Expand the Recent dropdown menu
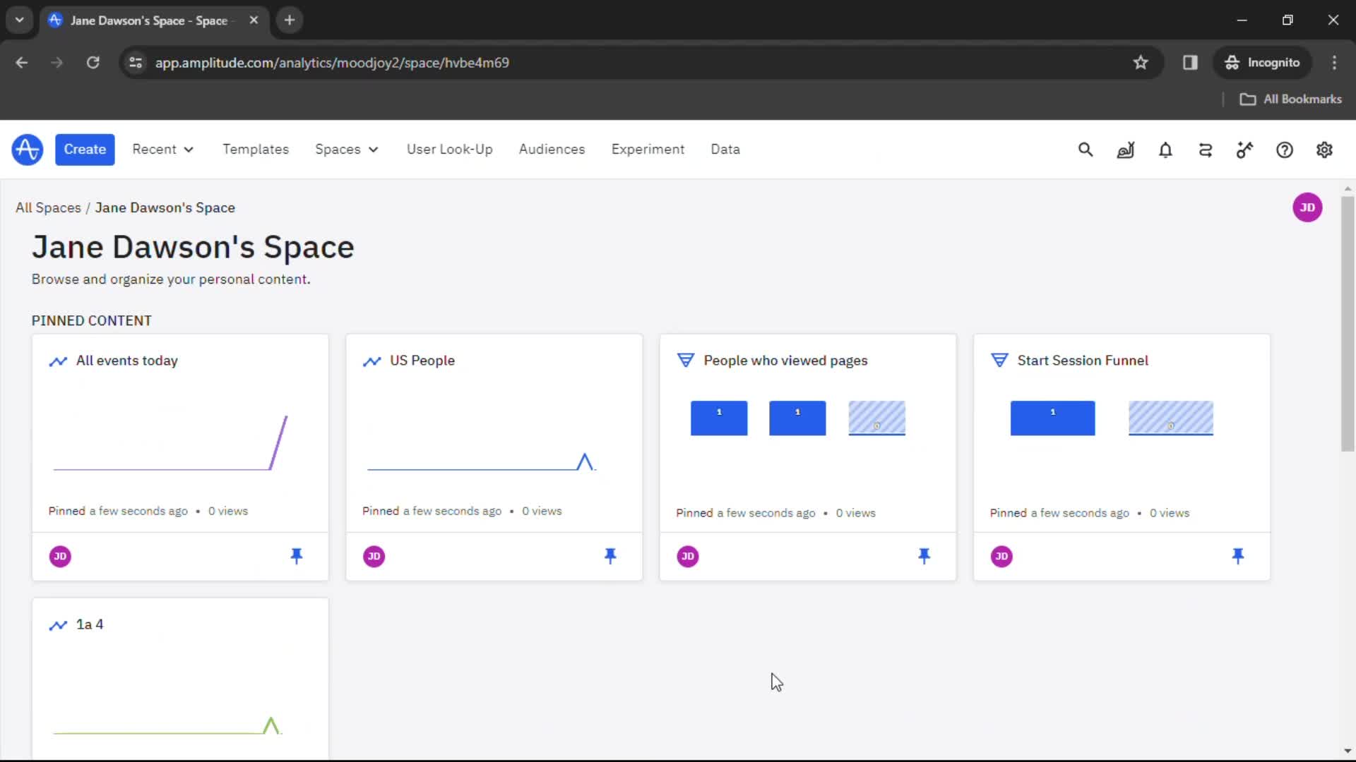Viewport: 1356px width, 762px height. pos(163,149)
